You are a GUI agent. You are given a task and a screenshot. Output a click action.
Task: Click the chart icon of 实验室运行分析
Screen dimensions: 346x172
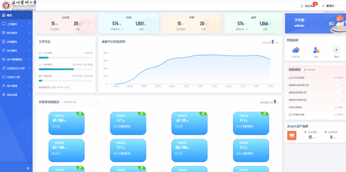[x=3, y=68]
